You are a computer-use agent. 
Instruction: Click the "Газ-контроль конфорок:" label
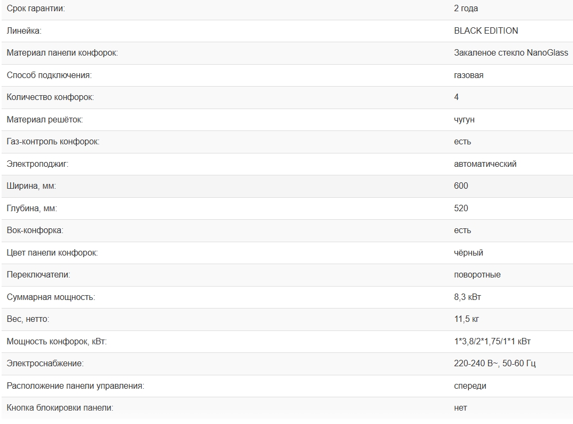pyautogui.click(x=53, y=142)
